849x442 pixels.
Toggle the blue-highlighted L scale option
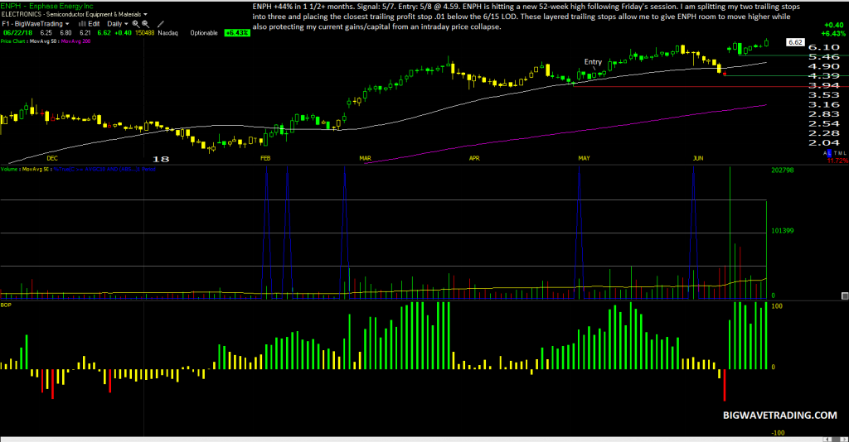(829, 153)
